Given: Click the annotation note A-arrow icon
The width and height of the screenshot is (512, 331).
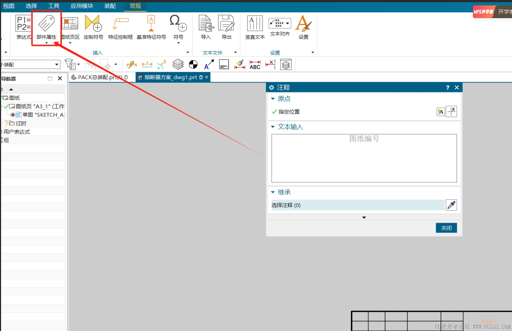Looking at the screenshot, I should pyautogui.click(x=209, y=64).
